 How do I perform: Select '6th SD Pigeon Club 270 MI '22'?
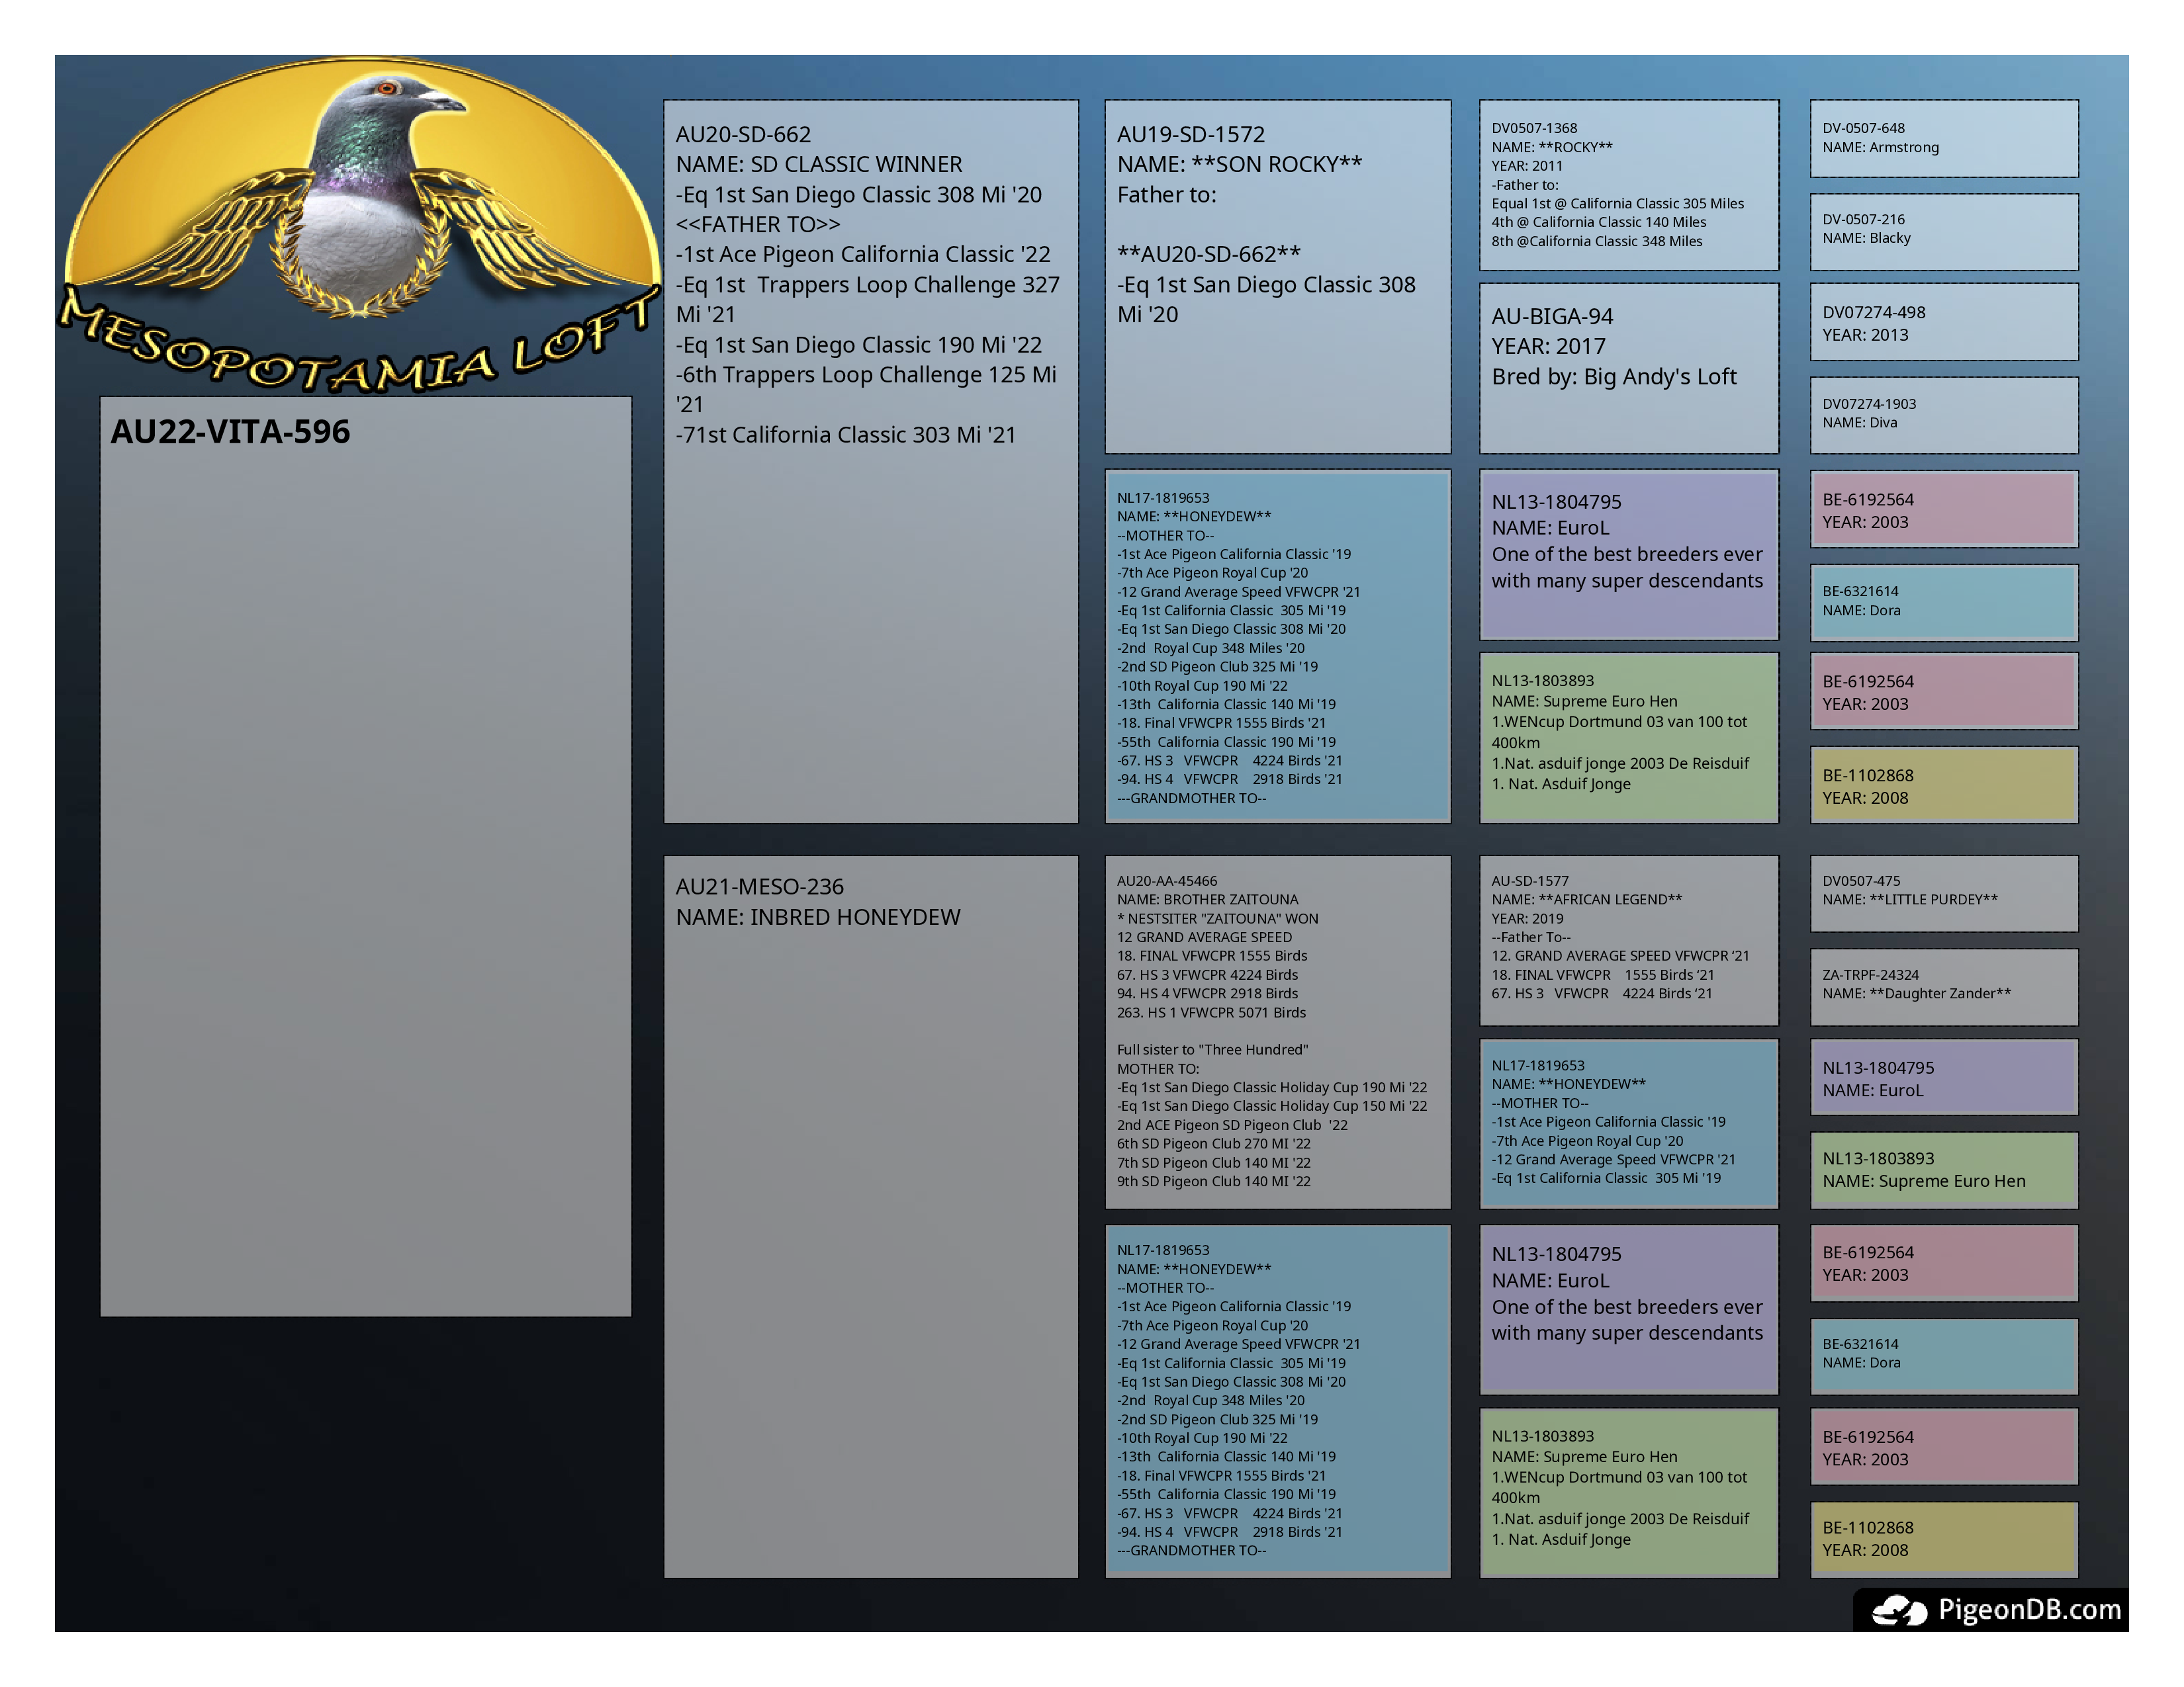1214,1145
